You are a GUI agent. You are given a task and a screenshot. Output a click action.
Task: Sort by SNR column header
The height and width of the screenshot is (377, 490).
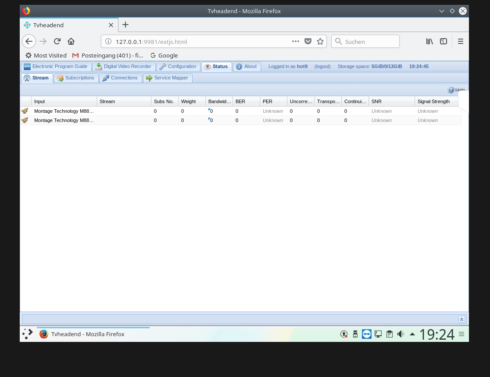(392, 101)
